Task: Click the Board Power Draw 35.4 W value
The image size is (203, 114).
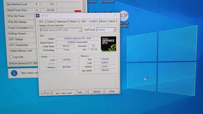Action: click(x=48, y=10)
